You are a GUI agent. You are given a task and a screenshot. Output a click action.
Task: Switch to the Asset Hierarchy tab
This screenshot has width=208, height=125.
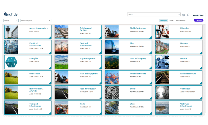pyautogui.click(x=181, y=21)
